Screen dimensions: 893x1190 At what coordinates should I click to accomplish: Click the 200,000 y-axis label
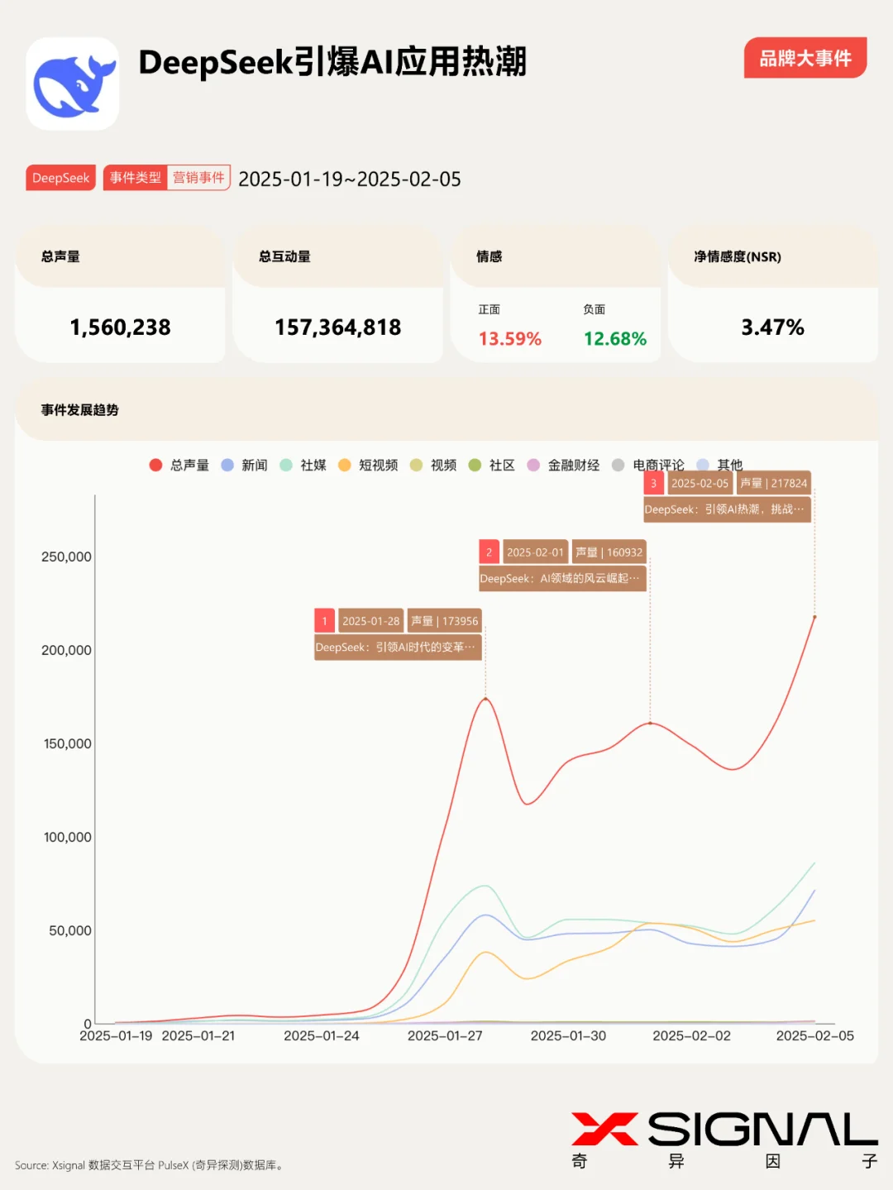66,651
